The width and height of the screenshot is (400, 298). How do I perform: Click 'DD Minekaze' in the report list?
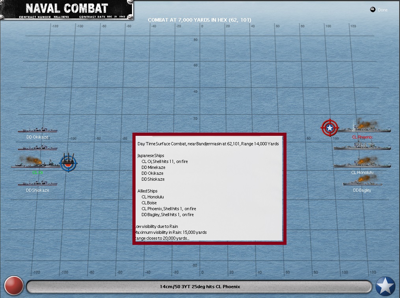point(153,167)
